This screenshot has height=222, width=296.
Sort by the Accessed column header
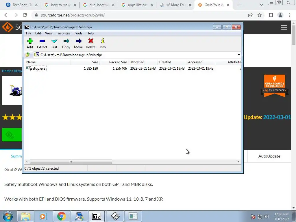201,62
